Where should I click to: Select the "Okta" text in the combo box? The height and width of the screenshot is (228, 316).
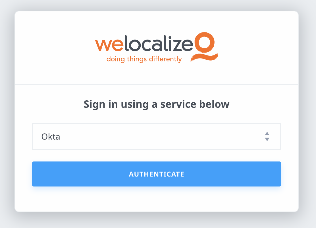point(51,137)
